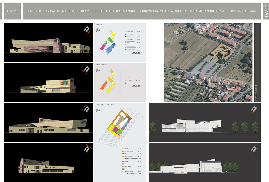The height and width of the screenshot is (182, 269).
Task: Click the compass icon in Spazi Aperti panel
Action: click(x=98, y=110)
